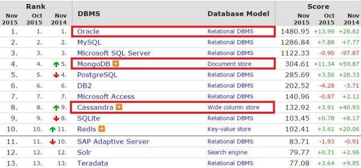
Task: Open the SQLite DBMS link
Action: coord(88,118)
